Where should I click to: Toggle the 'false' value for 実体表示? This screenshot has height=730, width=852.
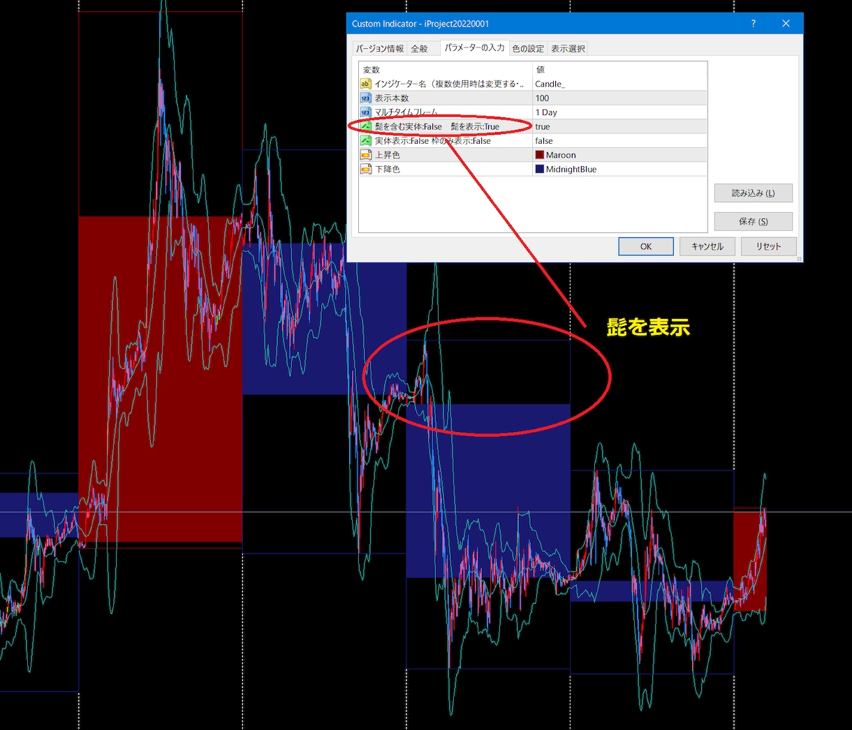620,141
